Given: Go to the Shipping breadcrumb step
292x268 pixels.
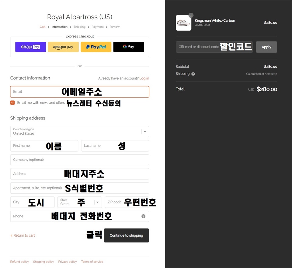Looking at the screenshot, I should 79,27.
